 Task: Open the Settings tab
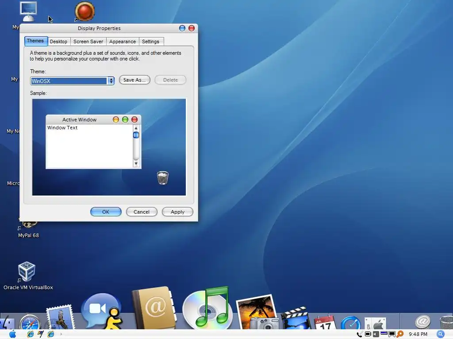point(150,41)
